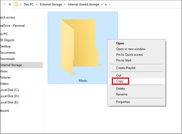Choose 'Create Playlist' from context menu

tap(126, 68)
